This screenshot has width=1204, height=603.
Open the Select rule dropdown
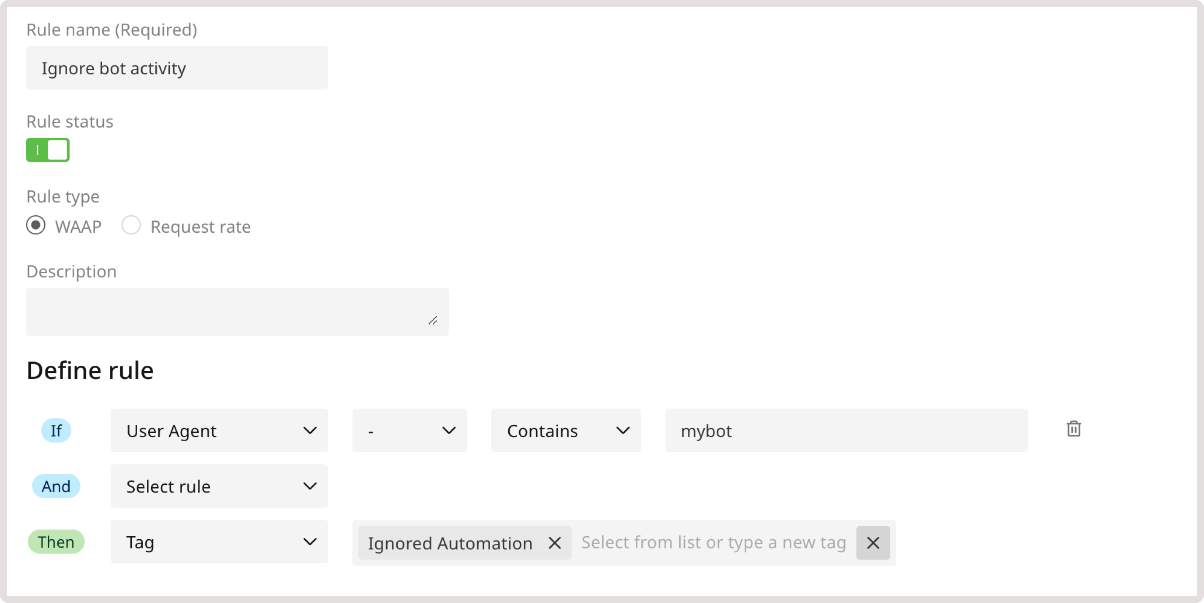coord(219,486)
